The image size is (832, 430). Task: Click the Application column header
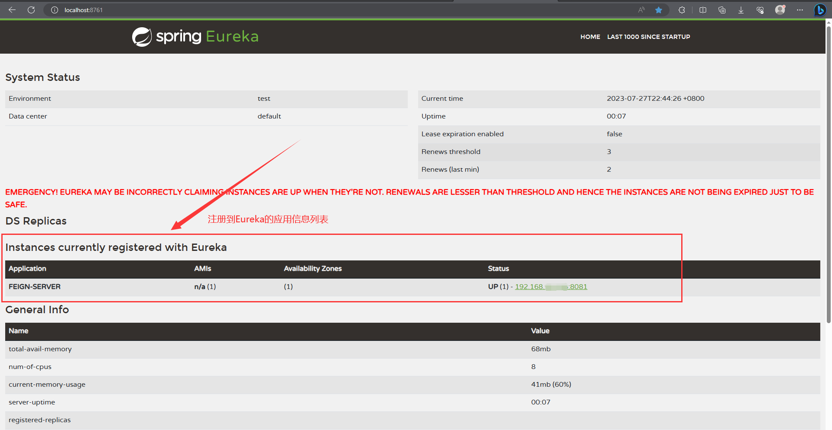click(x=27, y=269)
